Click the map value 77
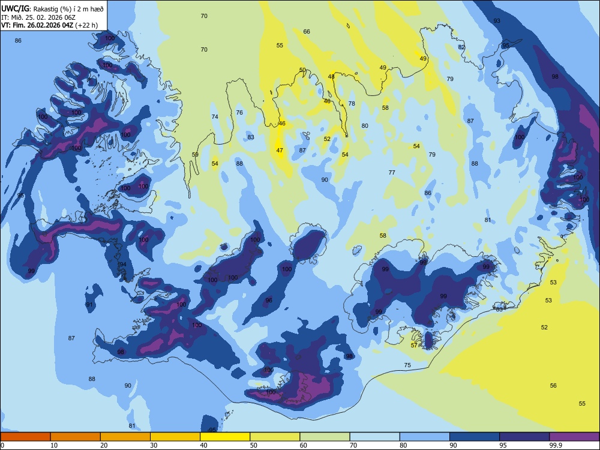The image size is (600, 450). click(x=392, y=173)
